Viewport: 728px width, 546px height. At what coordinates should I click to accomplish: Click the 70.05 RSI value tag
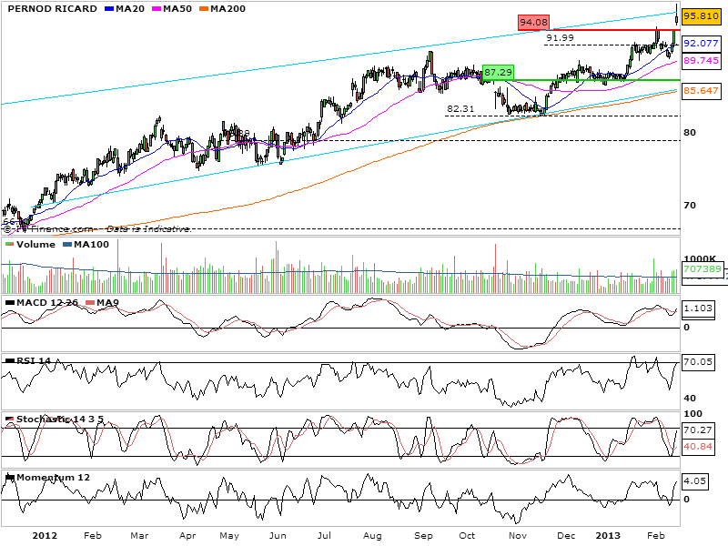[698, 362]
